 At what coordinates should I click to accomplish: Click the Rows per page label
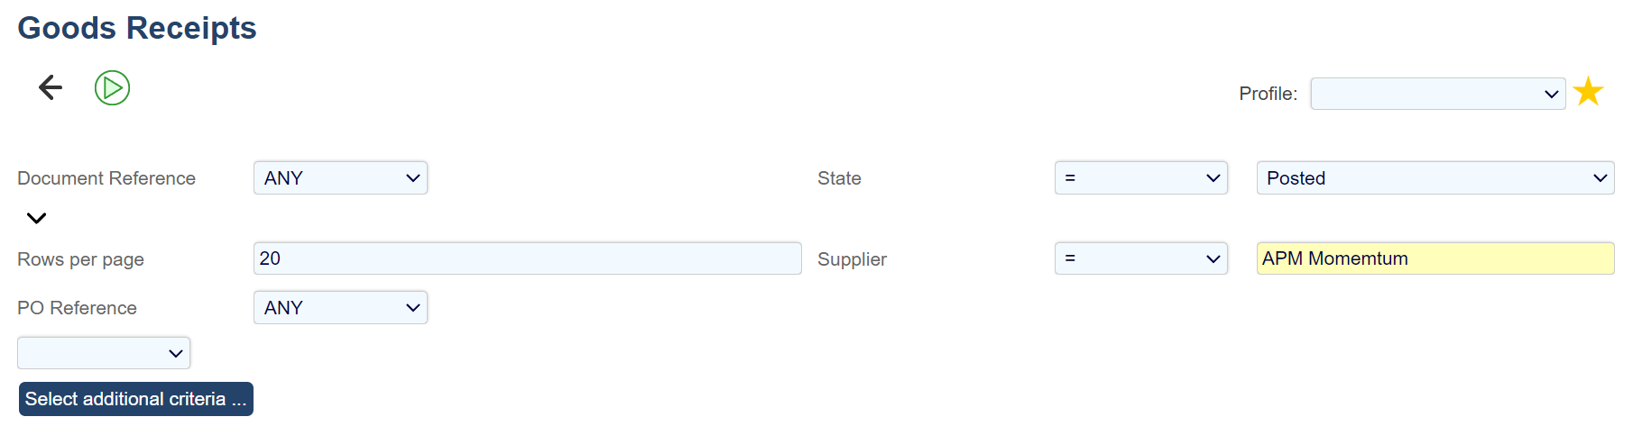tap(80, 259)
